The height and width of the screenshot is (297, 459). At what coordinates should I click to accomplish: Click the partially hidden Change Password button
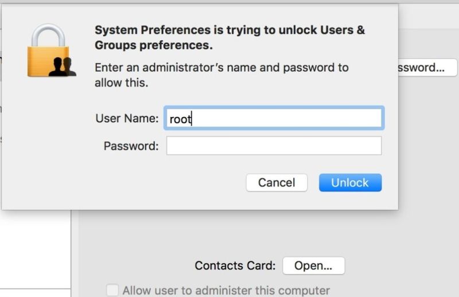(427, 68)
